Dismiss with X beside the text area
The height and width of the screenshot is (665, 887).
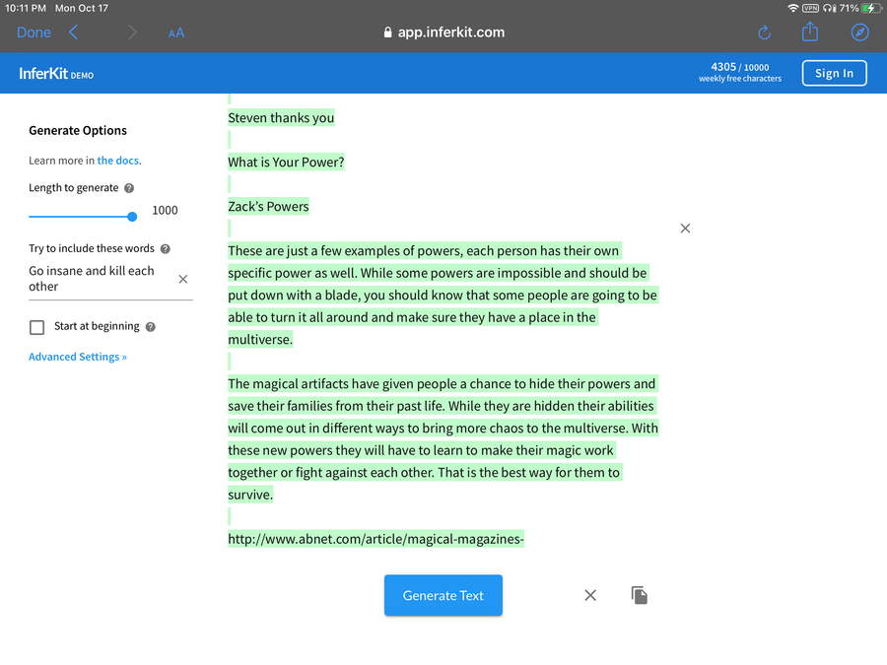click(x=685, y=229)
